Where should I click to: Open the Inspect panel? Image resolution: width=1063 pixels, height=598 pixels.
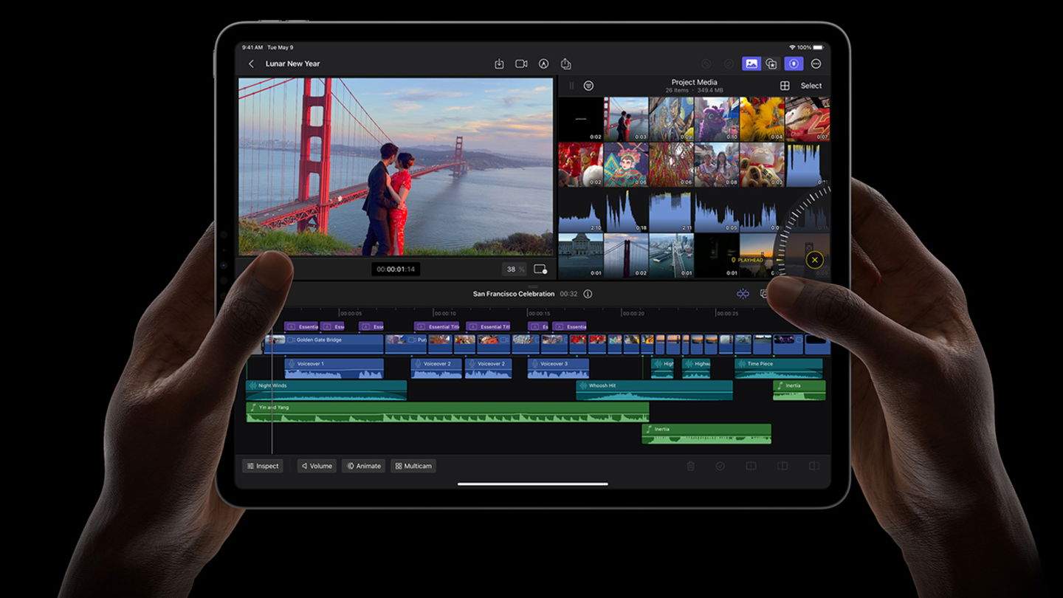pyautogui.click(x=263, y=466)
